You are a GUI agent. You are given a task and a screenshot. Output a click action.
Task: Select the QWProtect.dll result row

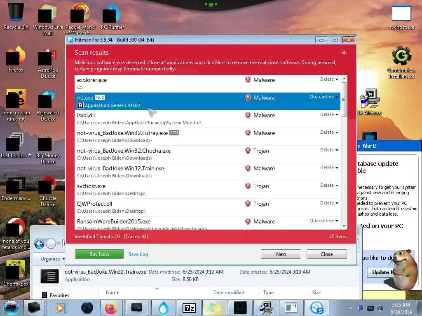[208, 207]
